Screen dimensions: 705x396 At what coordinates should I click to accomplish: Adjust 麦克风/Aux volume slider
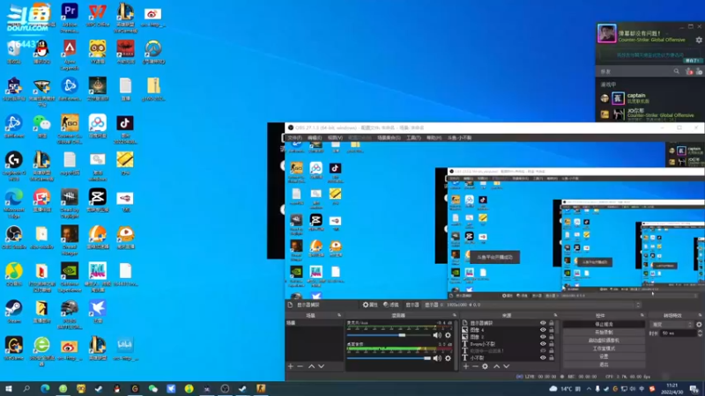coord(389,335)
